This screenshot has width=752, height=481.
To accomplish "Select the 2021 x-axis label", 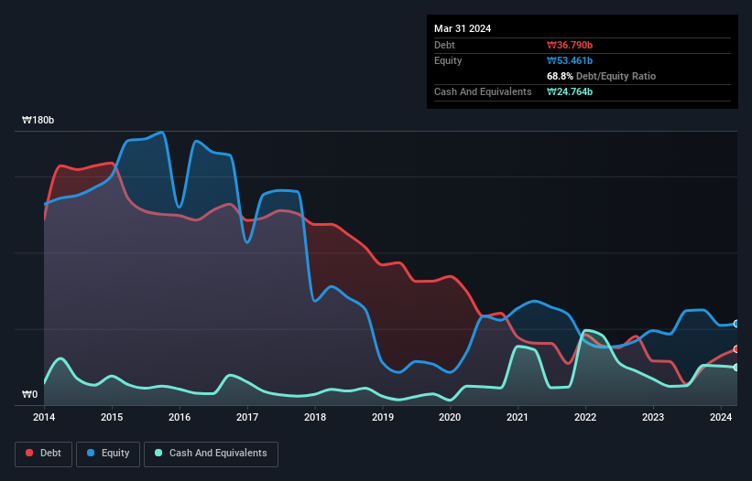I will 518,417.
